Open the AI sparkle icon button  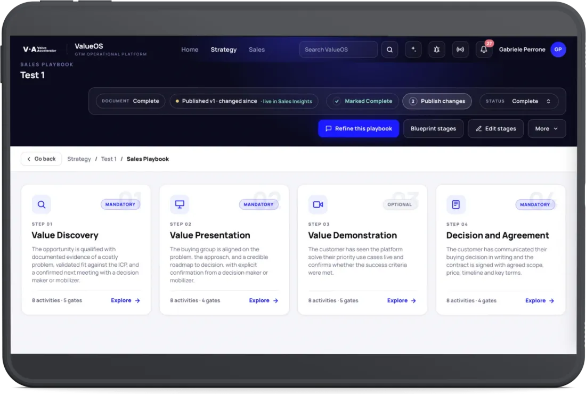click(413, 50)
